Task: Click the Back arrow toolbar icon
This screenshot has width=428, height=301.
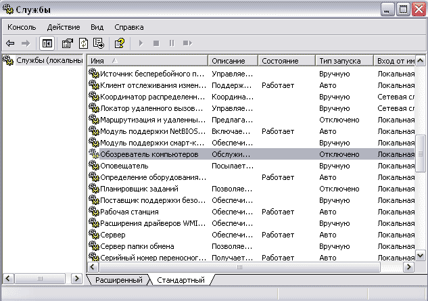Action: [10, 43]
